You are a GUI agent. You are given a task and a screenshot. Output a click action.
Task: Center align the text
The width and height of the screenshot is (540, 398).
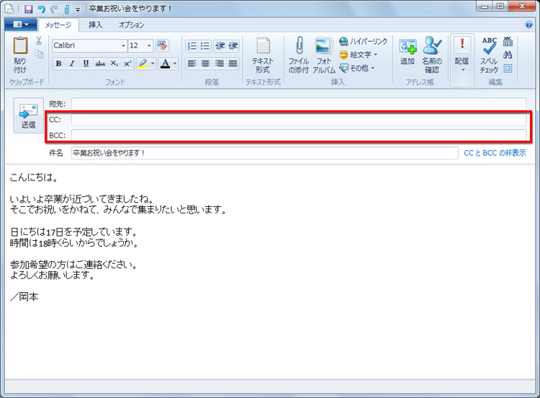[x=205, y=63]
